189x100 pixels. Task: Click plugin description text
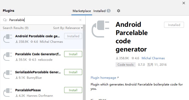(x=137, y=86)
